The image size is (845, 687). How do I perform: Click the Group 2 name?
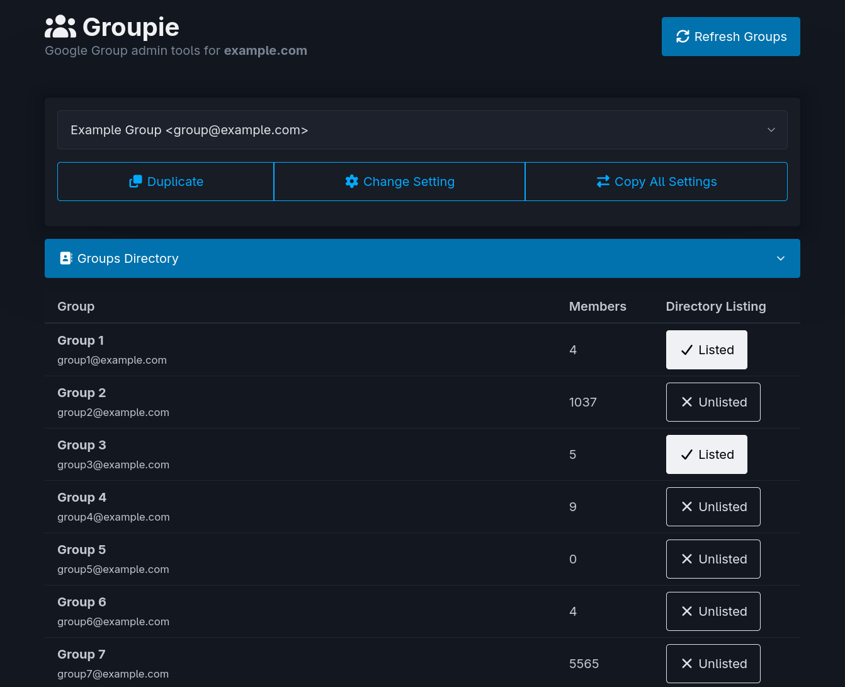(82, 393)
